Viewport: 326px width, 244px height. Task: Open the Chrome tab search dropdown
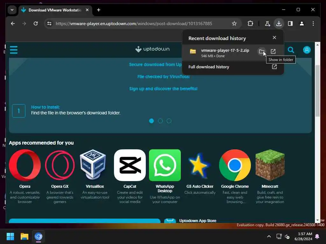(x=12, y=10)
